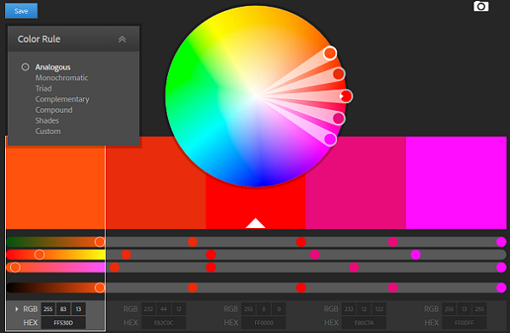This screenshot has width=510, height=333.
Task: Click the magenta dot on the green channel row
Action: point(415,254)
